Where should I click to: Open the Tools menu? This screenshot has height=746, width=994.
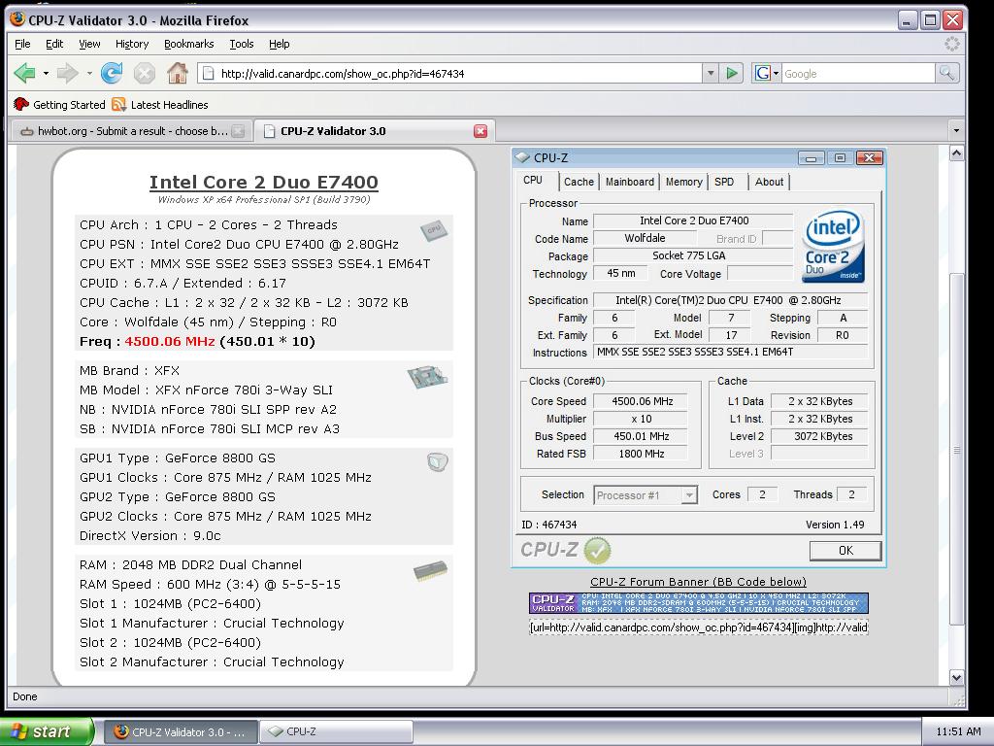[242, 44]
